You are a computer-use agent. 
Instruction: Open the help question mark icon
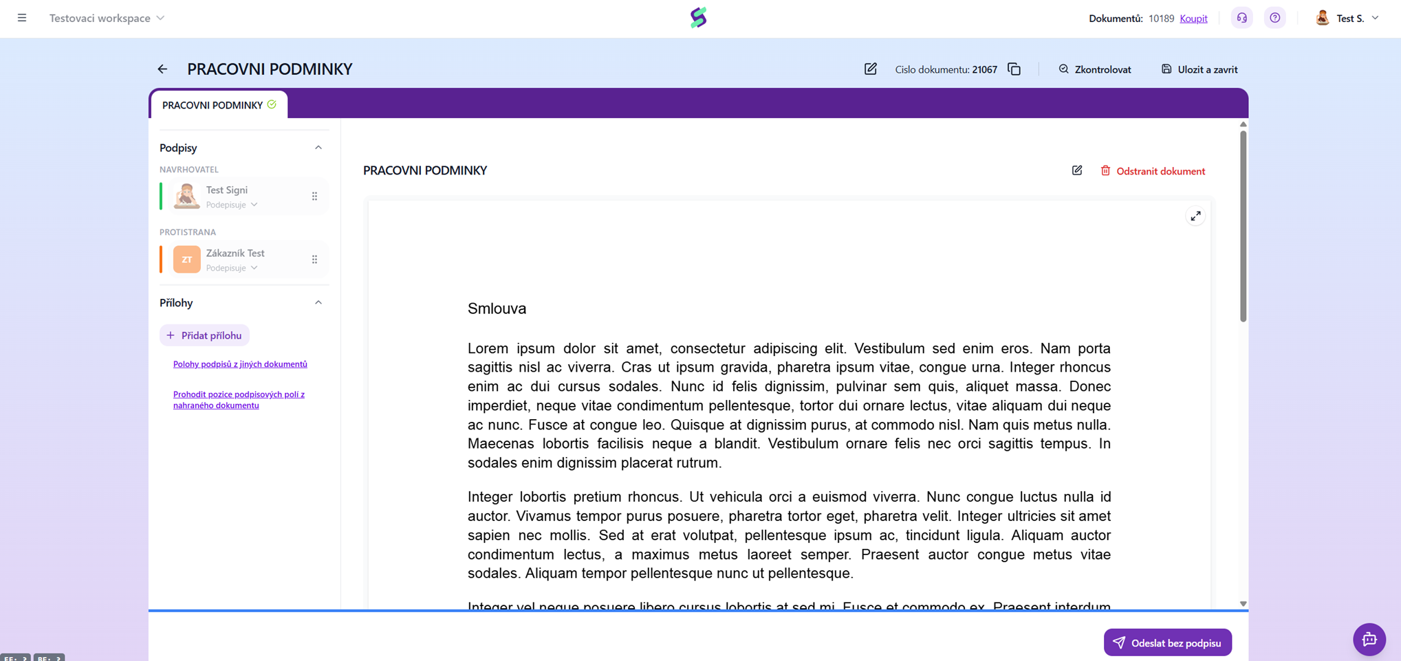pyautogui.click(x=1275, y=18)
